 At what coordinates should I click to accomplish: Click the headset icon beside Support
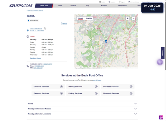(120, 2)
